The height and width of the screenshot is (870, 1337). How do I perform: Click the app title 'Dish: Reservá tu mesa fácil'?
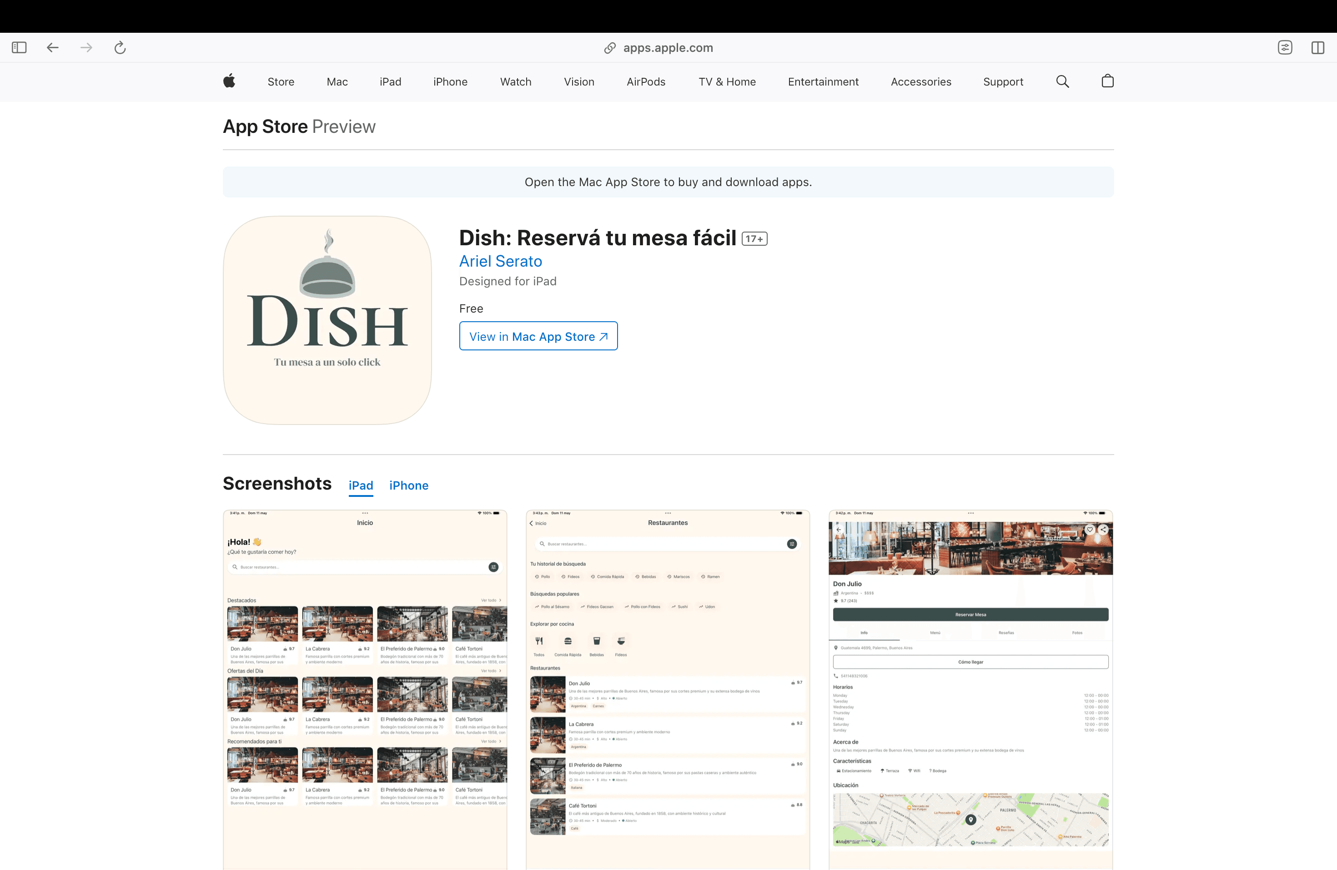pos(598,238)
